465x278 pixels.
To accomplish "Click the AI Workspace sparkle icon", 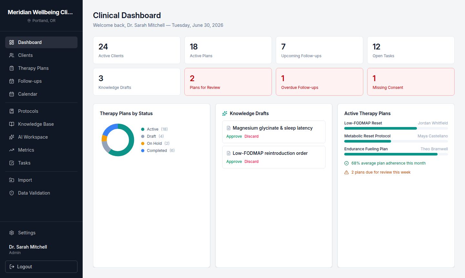I will pyautogui.click(x=12, y=137).
